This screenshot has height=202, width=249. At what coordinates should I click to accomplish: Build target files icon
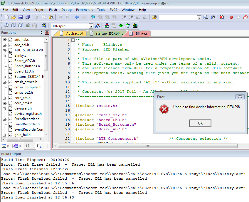point(14,26)
